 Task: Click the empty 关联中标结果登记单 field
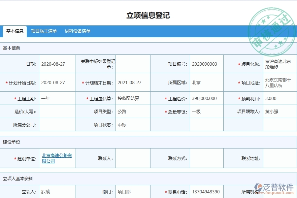pos(132,64)
